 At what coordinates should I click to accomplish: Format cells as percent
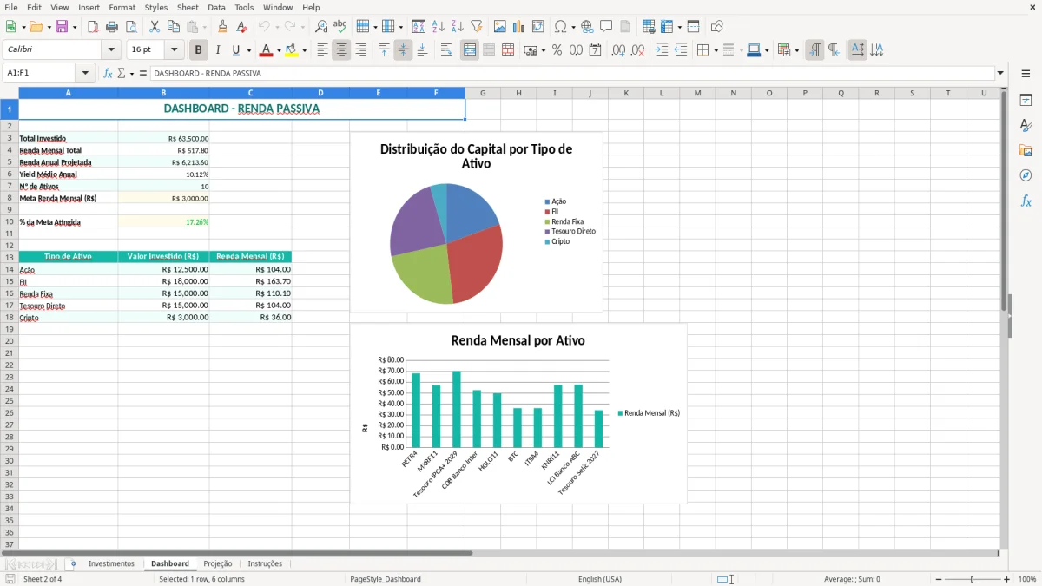tap(557, 50)
